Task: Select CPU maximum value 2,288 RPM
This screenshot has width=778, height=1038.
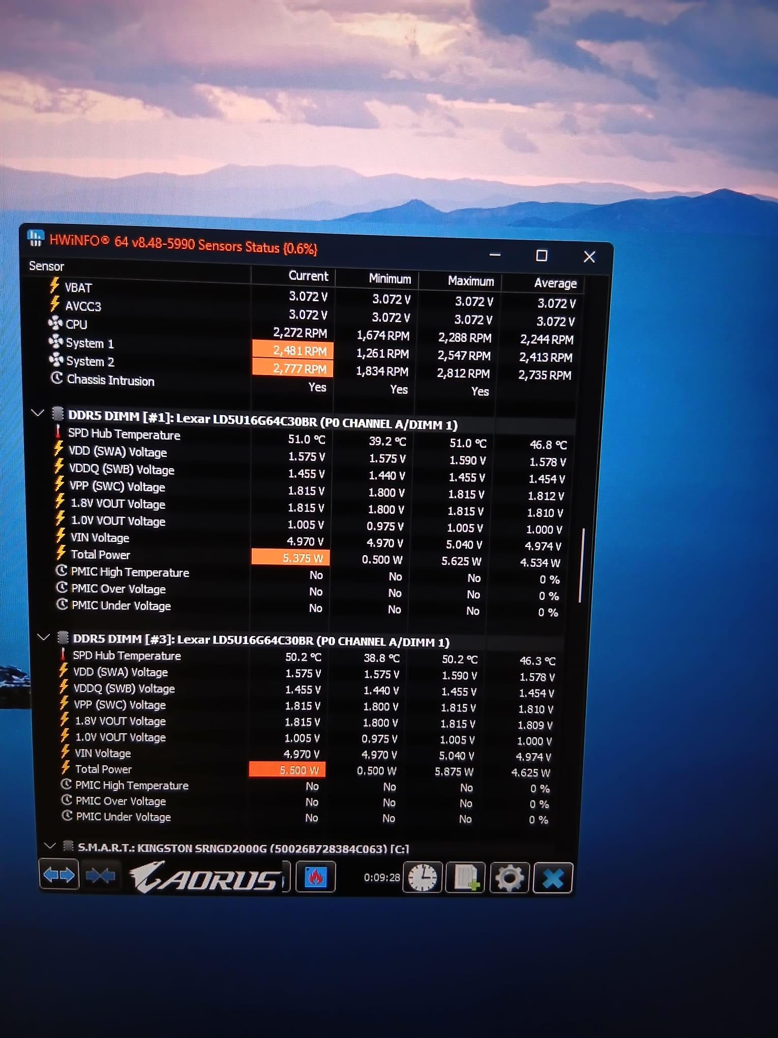Action: click(x=465, y=337)
